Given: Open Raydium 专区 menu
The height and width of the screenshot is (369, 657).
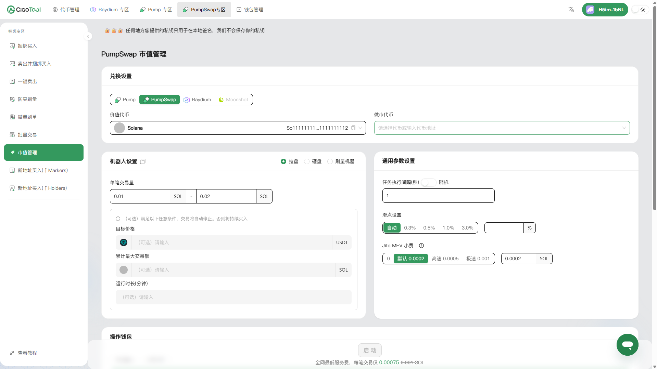Looking at the screenshot, I should pos(110,10).
